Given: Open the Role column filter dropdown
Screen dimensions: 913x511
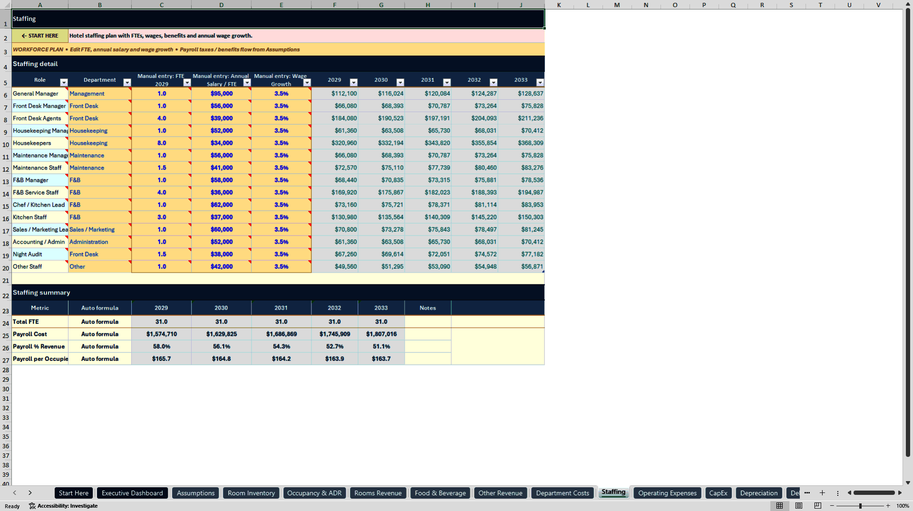Looking at the screenshot, I should click(64, 83).
